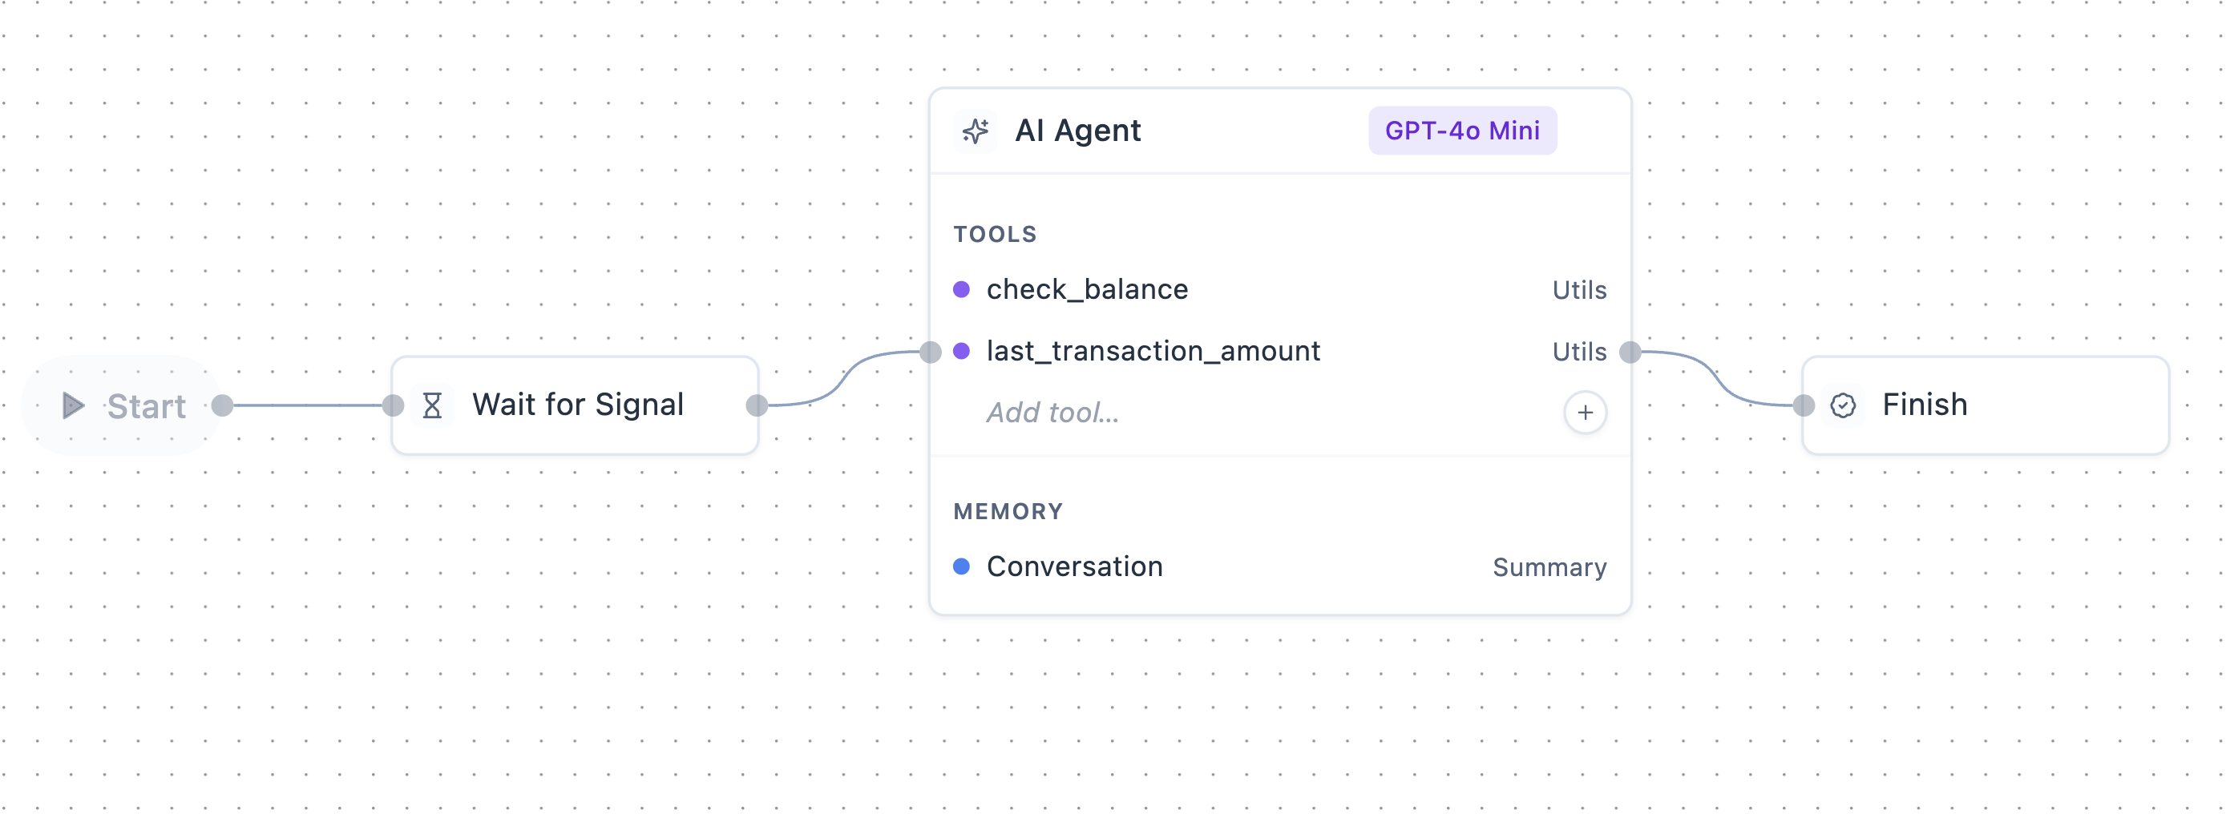The image size is (2230, 814).
Task: Toggle the Conversation memory status dot
Action: (x=964, y=566)
